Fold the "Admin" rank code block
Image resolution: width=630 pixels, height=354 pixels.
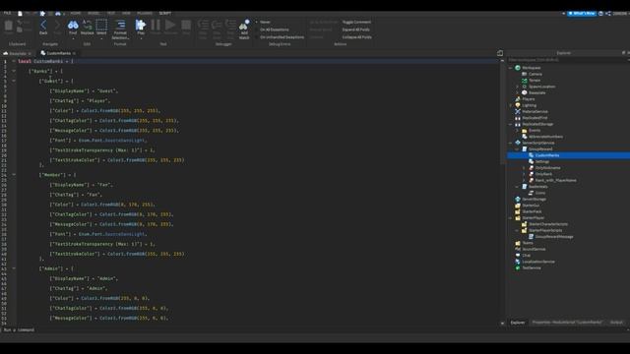coord(14,268)
